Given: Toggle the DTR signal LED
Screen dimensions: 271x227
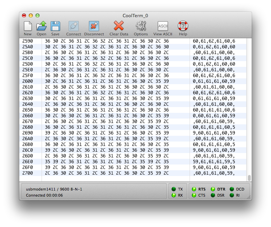Looking at the screenshot, I should pos(213,189).
